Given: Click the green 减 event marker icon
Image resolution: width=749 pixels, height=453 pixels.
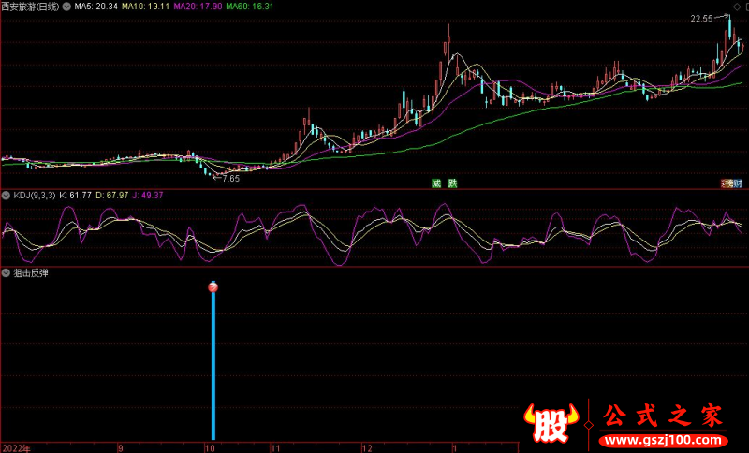Looking at the screenshot, I should pos(435,183).
